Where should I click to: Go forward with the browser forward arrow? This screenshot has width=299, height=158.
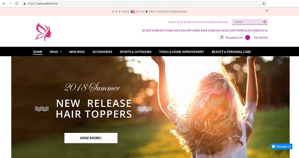[10, 3]
